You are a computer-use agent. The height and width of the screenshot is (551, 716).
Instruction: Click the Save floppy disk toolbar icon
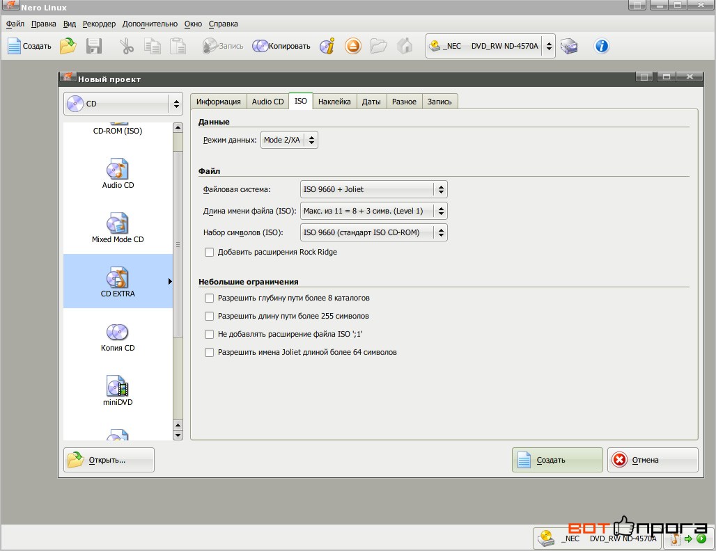94,46
